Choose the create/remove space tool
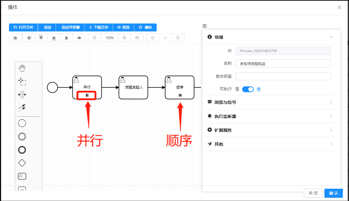 tap(22, 95)
